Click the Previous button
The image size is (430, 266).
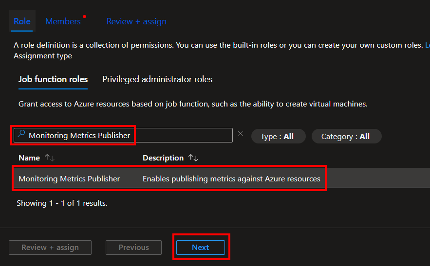(x=133, y=248)
